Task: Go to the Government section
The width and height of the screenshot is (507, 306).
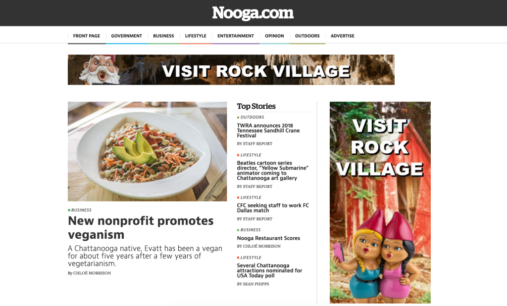Action: tap(126, 36)
